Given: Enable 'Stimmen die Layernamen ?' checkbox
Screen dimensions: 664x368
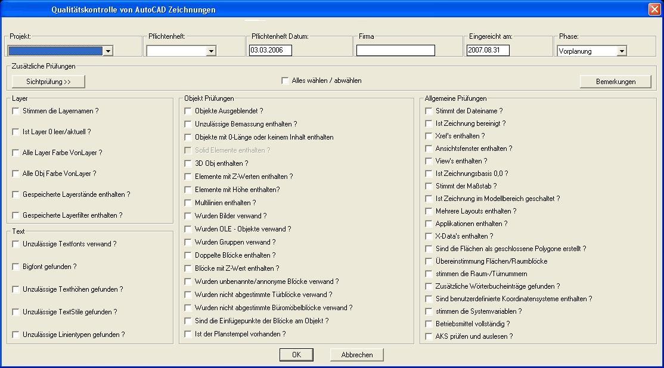Looking at the screenshot, I should (x=15, y=111).
